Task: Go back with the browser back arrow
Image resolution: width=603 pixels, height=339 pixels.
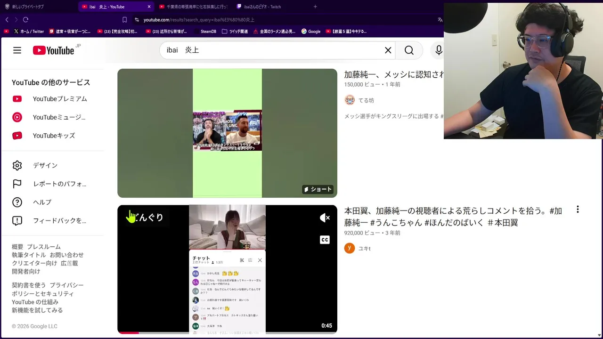Action: tap(7, 20)
